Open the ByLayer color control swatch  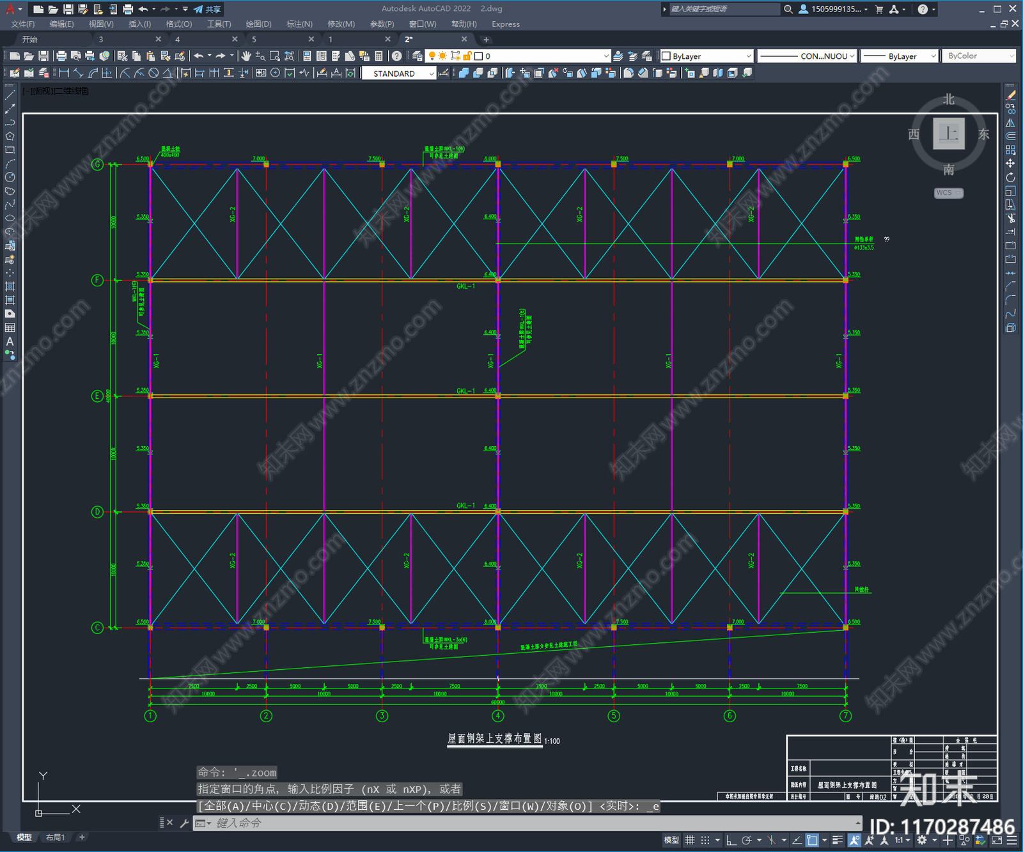click(707, 56)
